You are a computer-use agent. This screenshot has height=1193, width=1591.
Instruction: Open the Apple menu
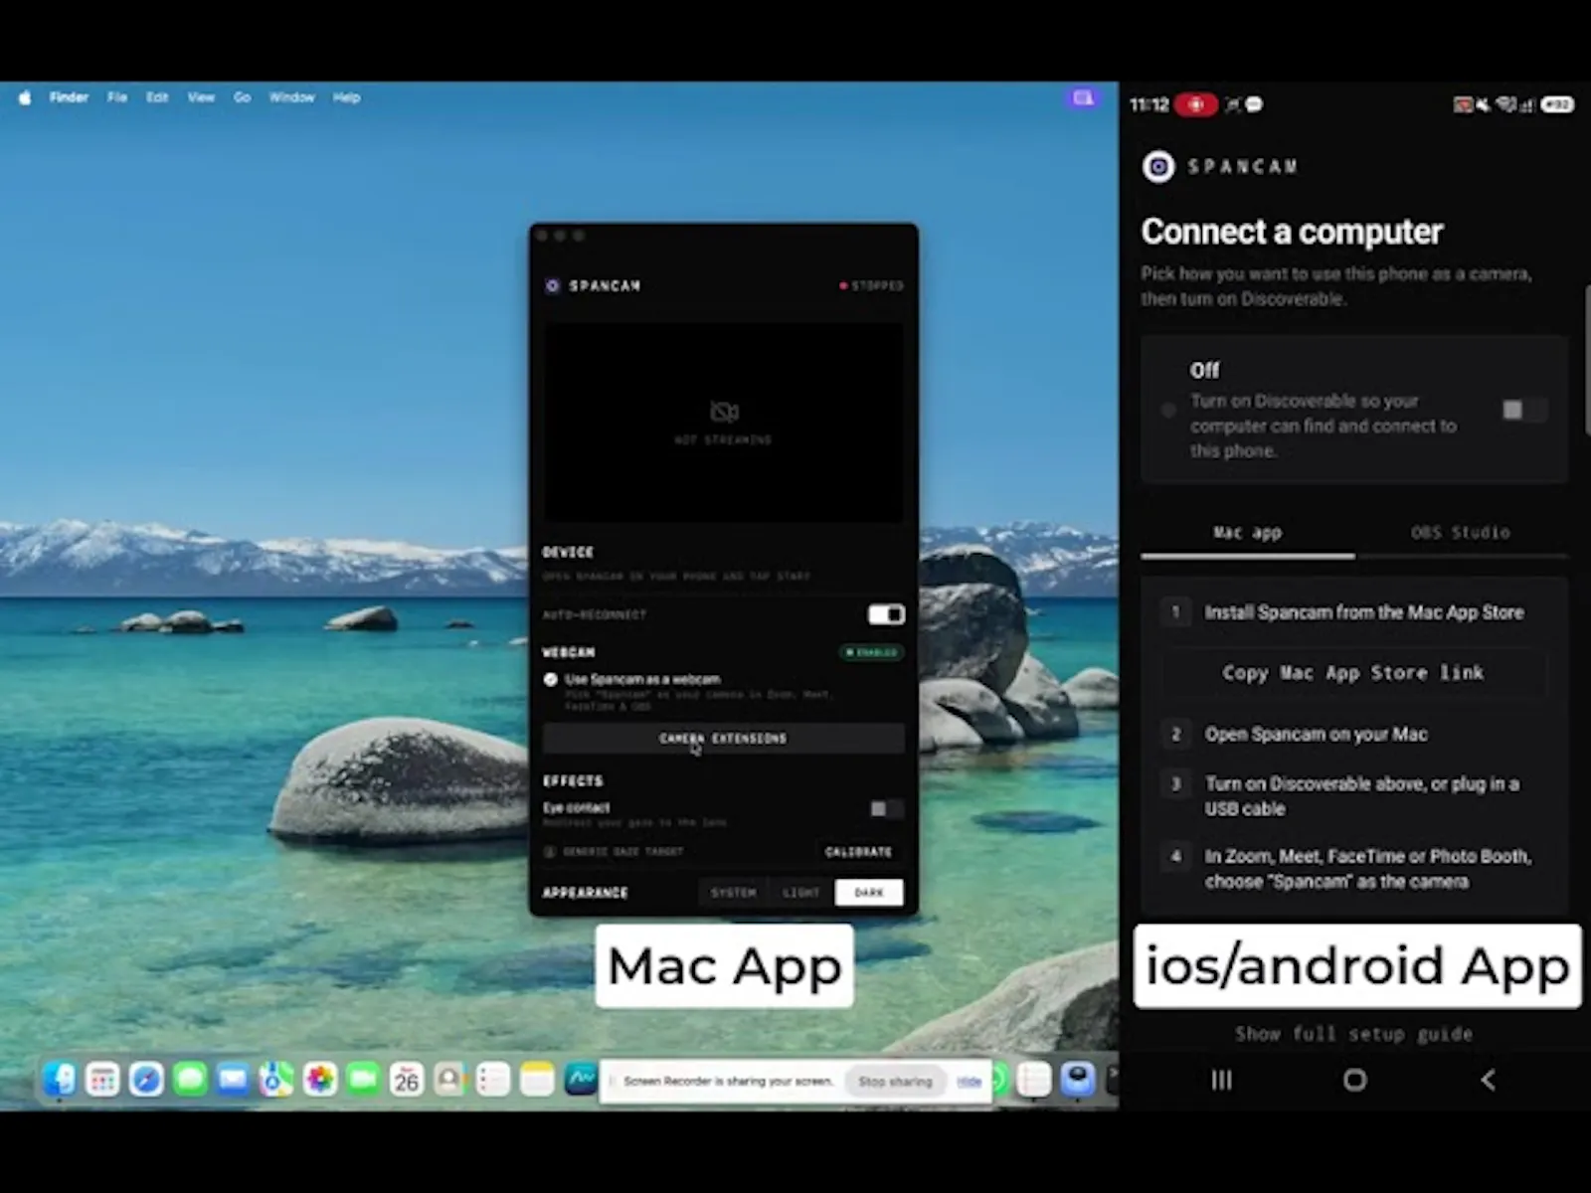point(25,97)
